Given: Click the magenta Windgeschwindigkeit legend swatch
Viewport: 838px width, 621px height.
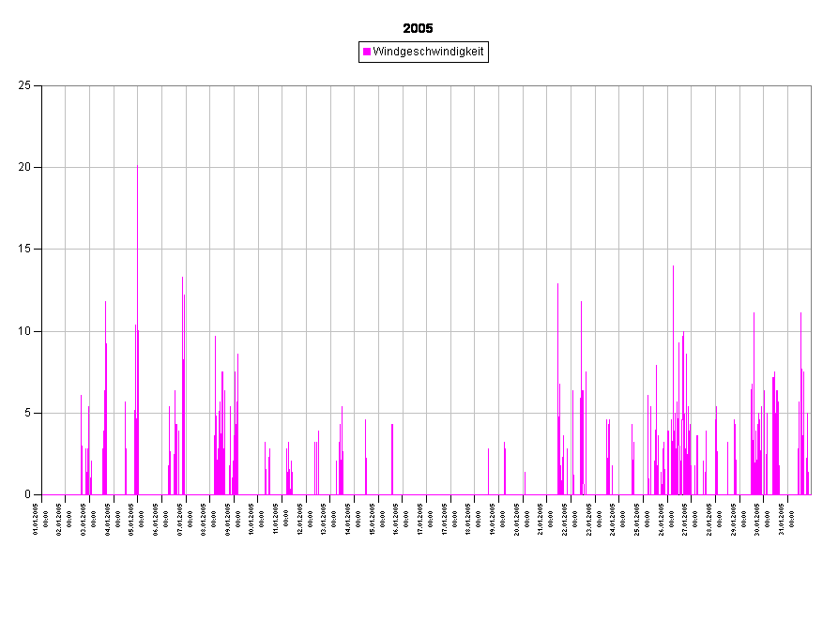Looking at the screenshot, I should [367, 53].
